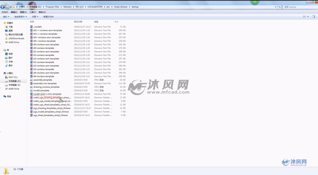Click Siemens in the address path
This screenshot has height=175, width=318.
click(67, 7)
